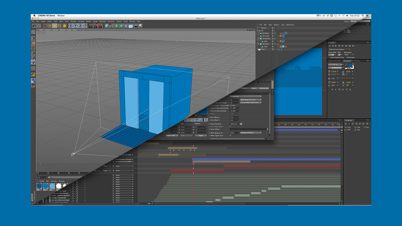Click the Focus Distance value field
The height and width of the screenshot is (226, 402).
(x=234, y=124)
